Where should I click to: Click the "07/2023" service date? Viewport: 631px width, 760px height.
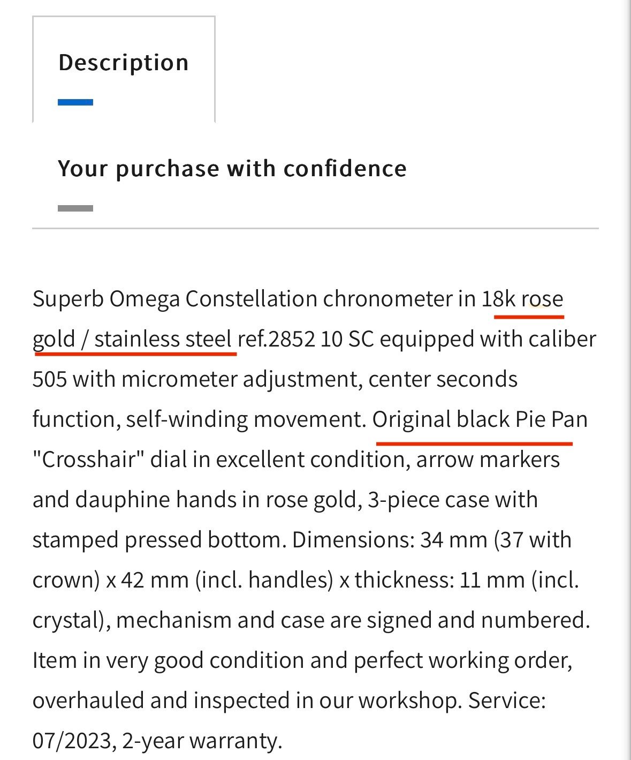[x=73, y=741]
